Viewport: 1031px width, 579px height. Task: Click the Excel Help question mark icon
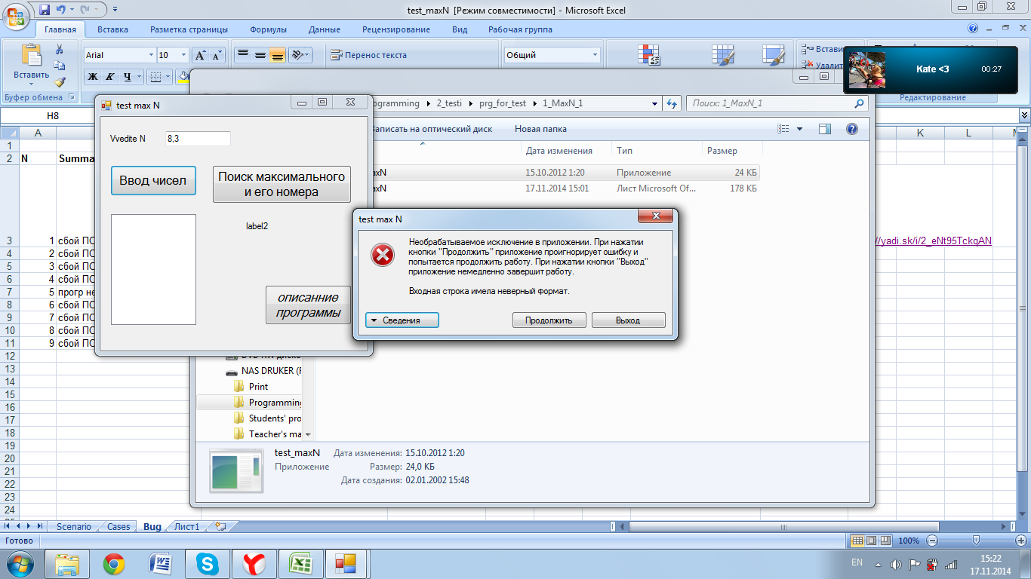tap(973, 29)
